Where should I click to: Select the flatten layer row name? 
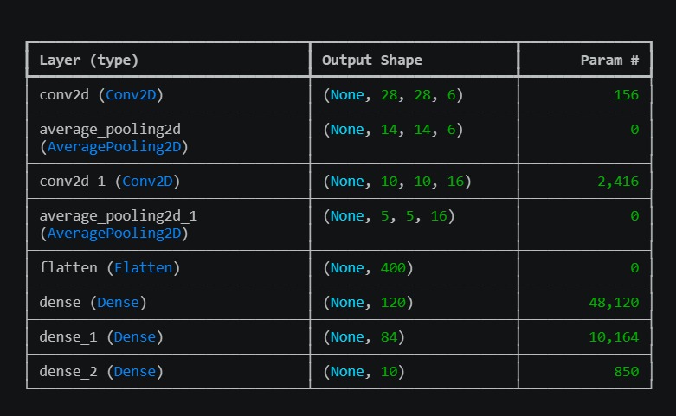(x=68, y=268)
